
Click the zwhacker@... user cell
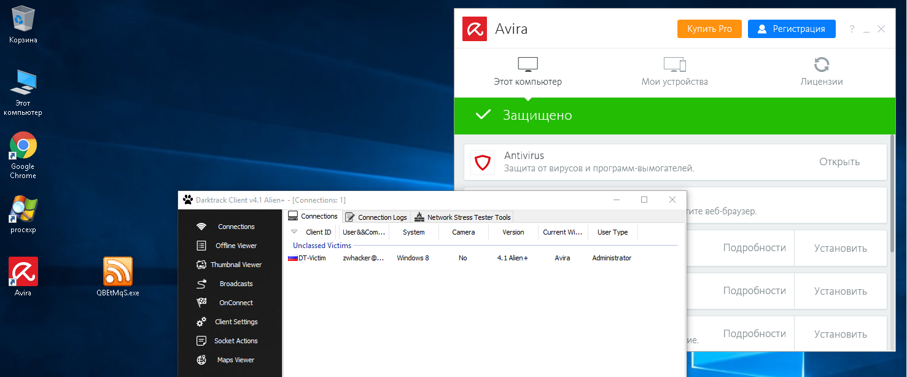pos(363,258)
